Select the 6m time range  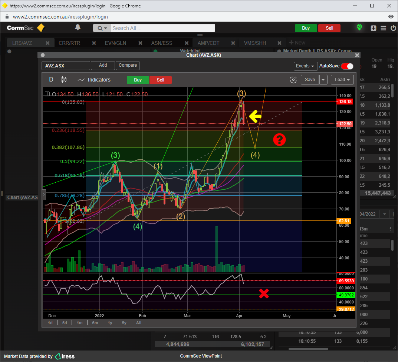coord(95,323)
